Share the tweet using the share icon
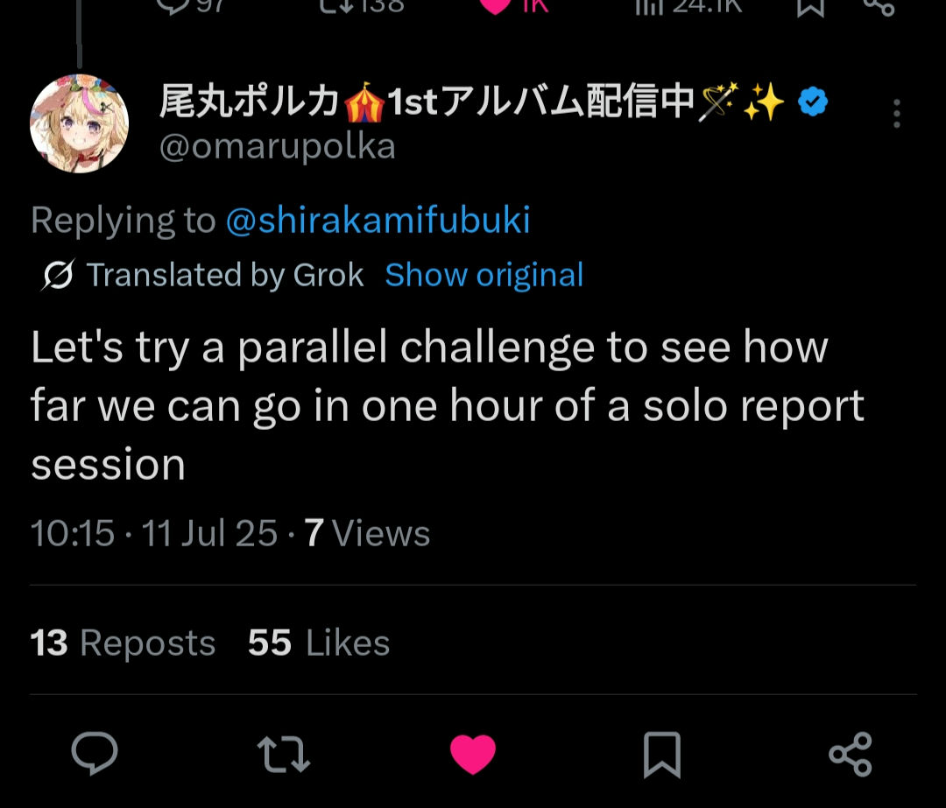Viewport: 946px width, 808px height. [850, 754]
